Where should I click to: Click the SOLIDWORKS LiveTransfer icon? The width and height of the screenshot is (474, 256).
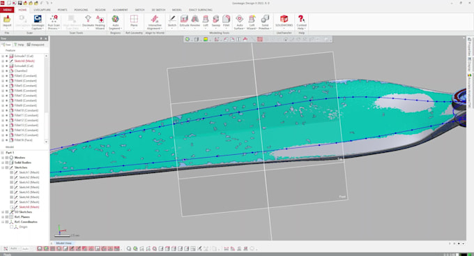284,21
